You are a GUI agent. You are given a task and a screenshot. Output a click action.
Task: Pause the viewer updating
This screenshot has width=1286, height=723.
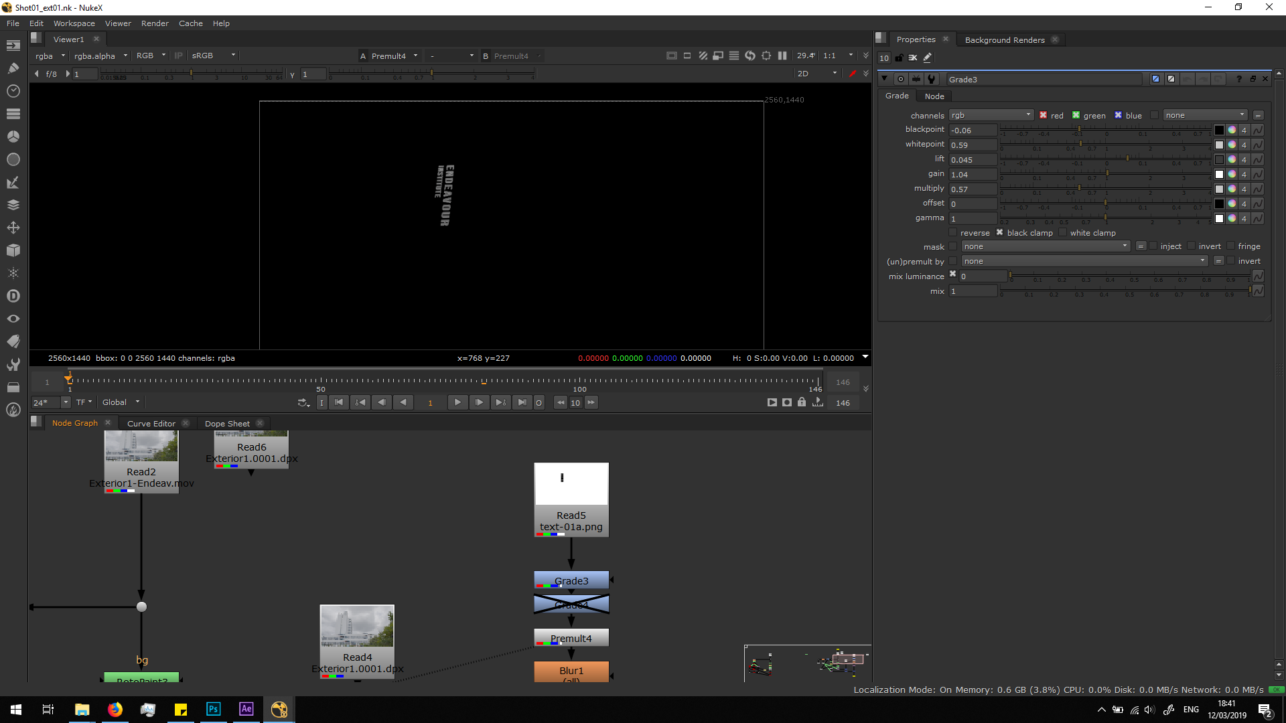point(782,56)
